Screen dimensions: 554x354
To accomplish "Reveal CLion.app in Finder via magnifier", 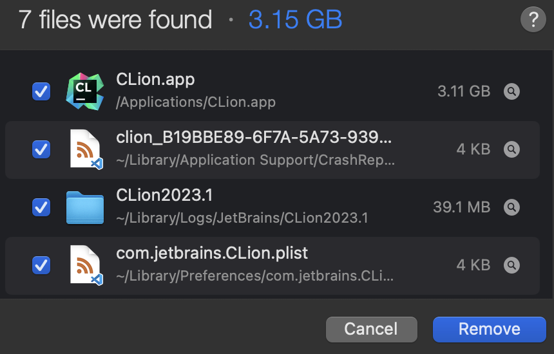I will coord(511,91).
